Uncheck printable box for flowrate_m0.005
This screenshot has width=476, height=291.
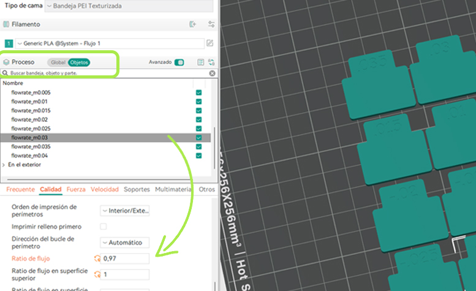[199, 93]
